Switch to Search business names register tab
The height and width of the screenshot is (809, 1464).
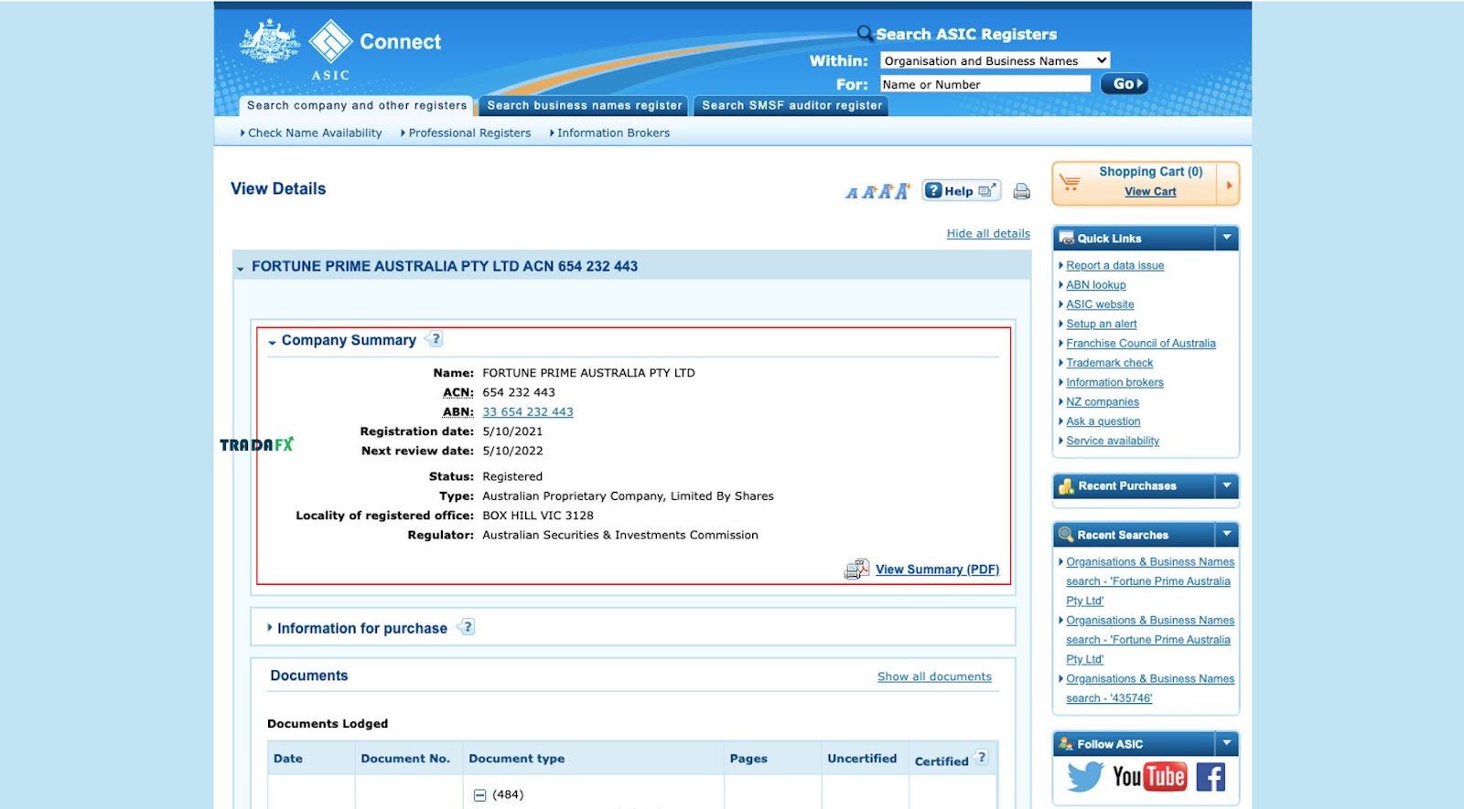tap(585, 106)
